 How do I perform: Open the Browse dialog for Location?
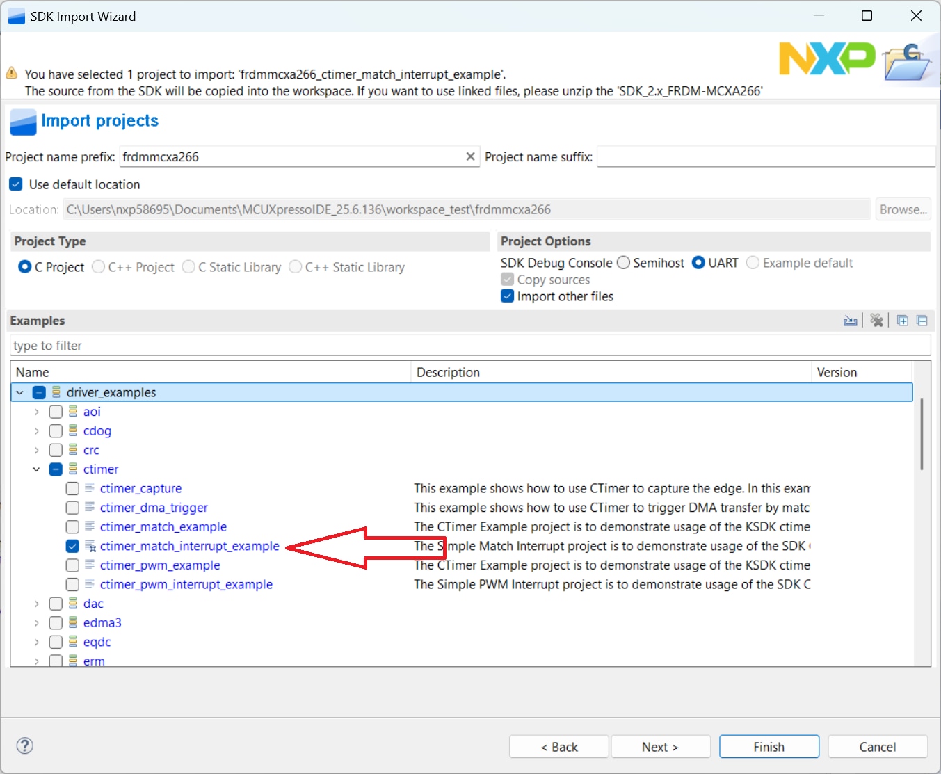point(902,209)
